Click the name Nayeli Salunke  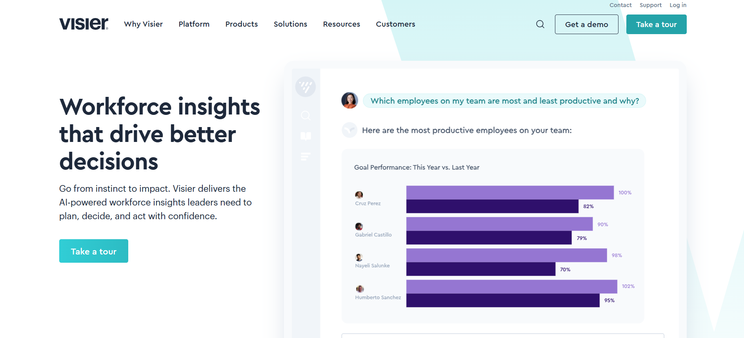point(372,266)
